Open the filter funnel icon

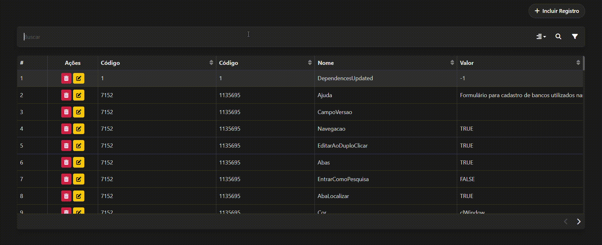coord(574,37)
